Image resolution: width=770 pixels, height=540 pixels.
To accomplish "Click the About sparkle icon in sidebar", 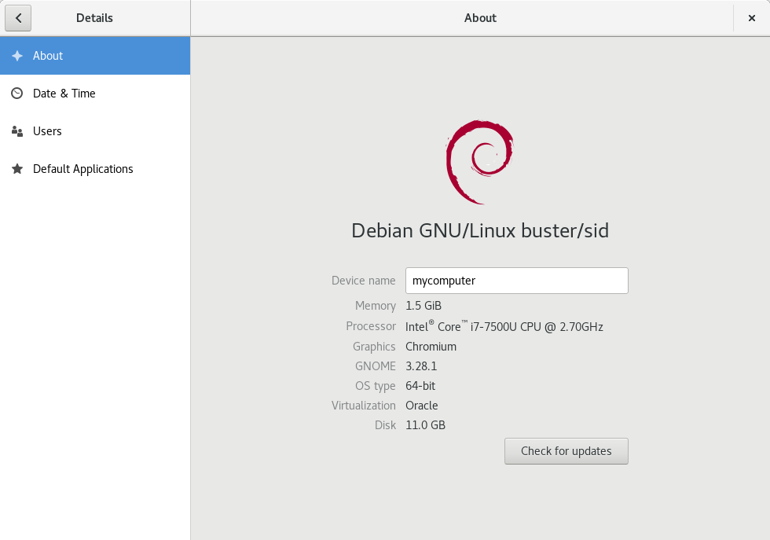I will click(17, 56).
